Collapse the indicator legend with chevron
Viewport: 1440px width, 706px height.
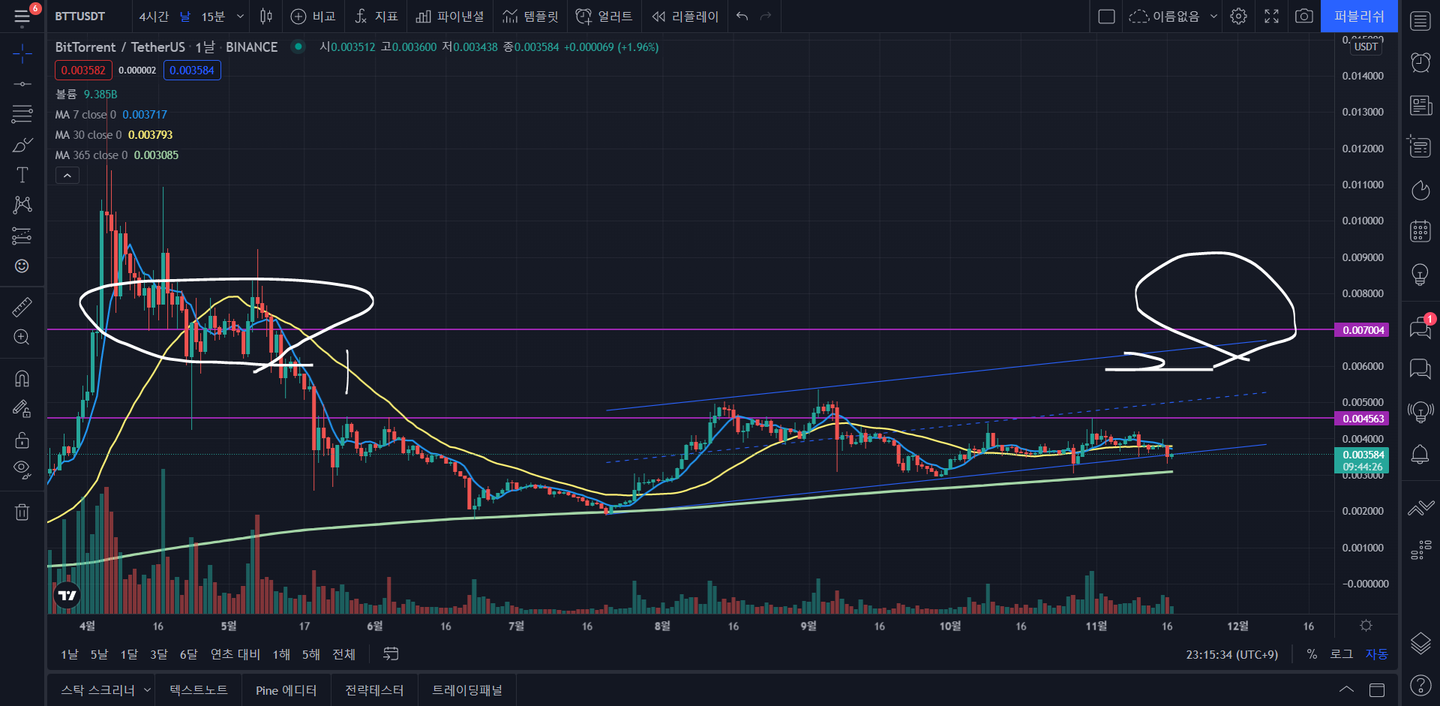[67, 176]
